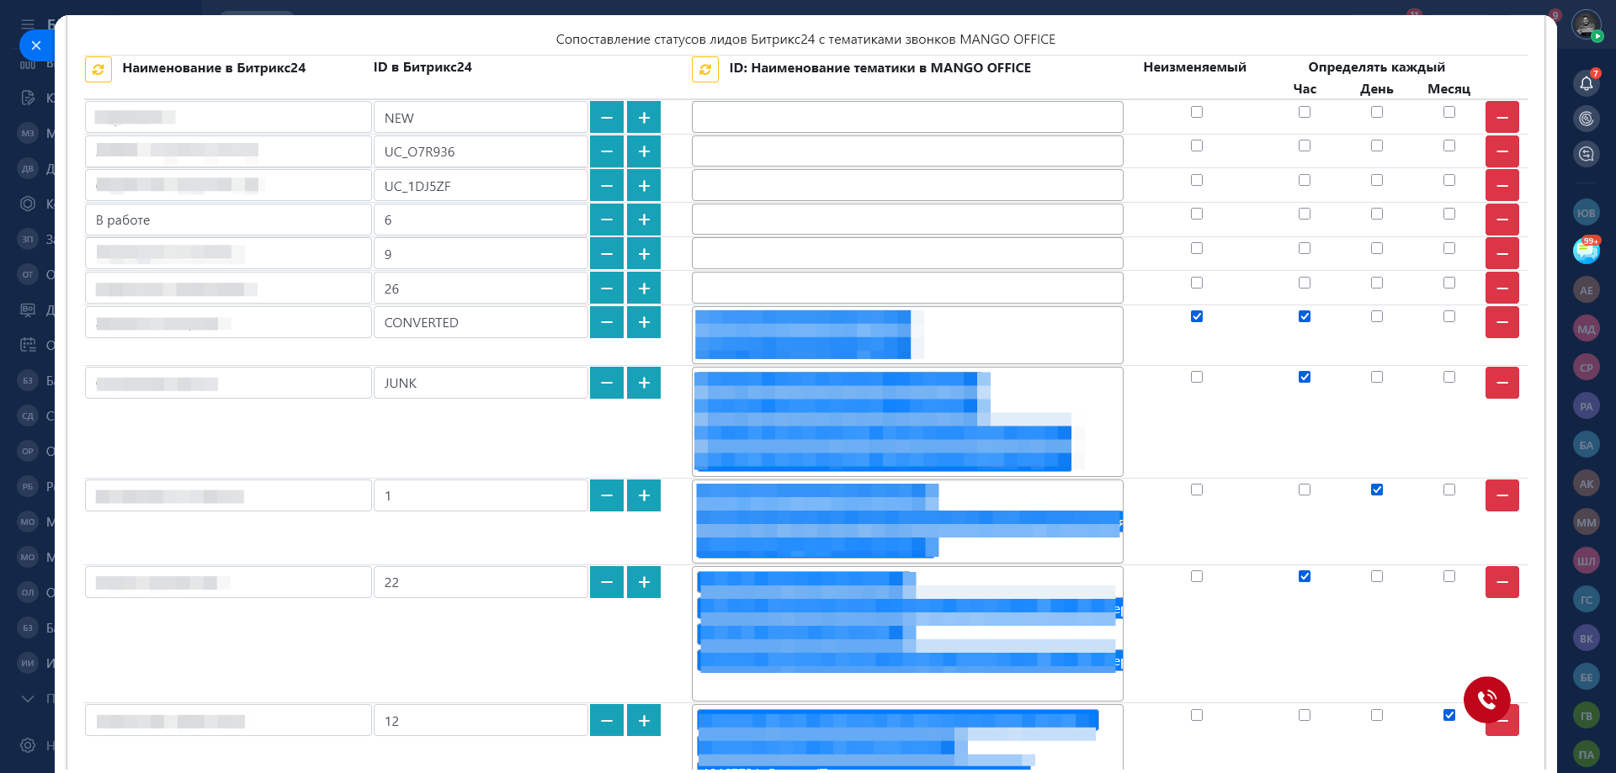Click the teal minus button in the ID 22 row
The width and height of the screenshot is (1616, 773).
click(607, 582)
